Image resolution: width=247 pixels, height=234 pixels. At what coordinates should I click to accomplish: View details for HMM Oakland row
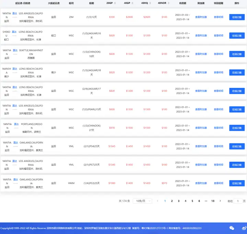(x=219, y=183)
